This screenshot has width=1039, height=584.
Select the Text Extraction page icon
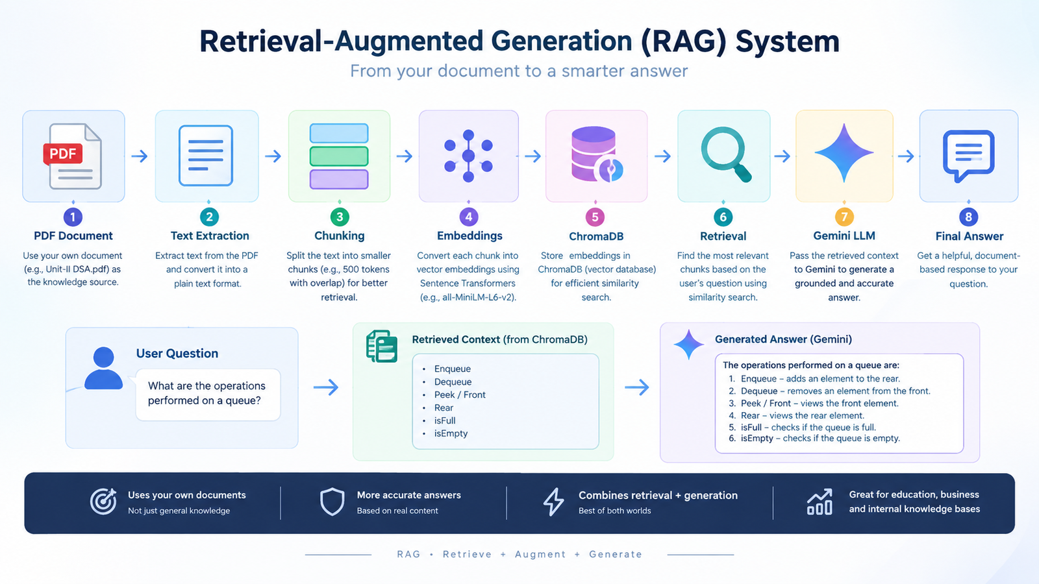click(206, 156)
